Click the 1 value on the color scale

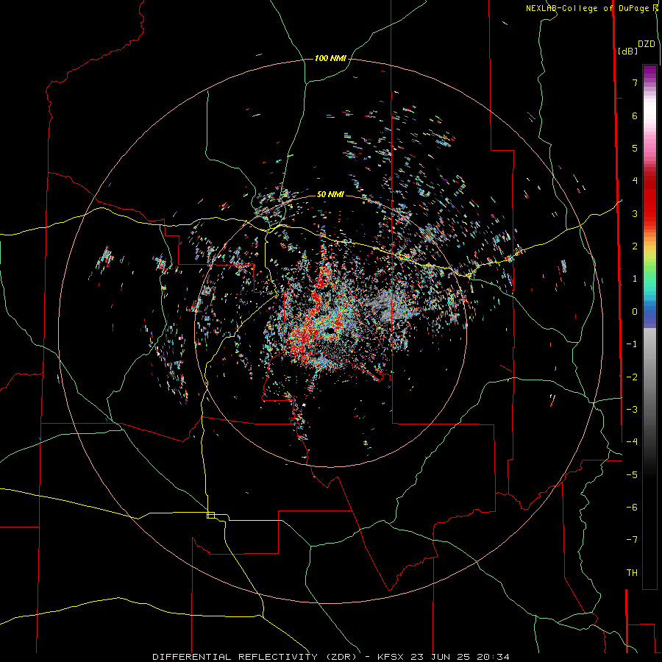635,279
